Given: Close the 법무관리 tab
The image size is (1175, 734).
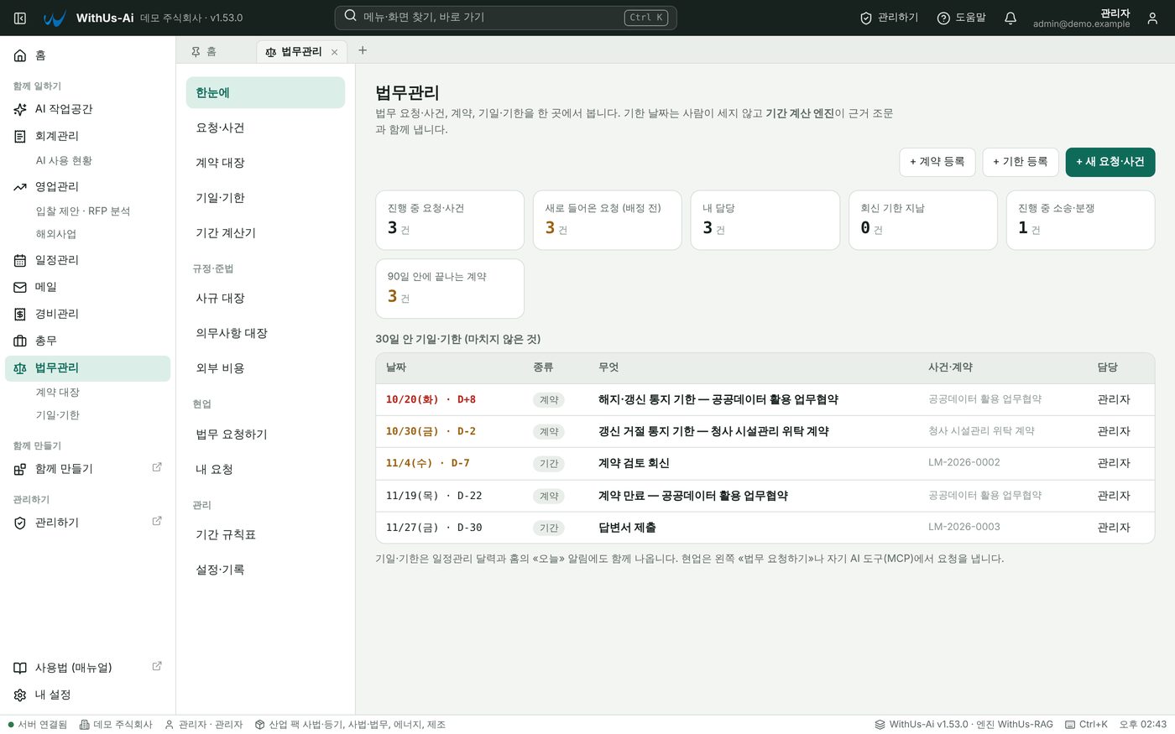Looking at the screenshot, I should pyautogui.click(x=334, y=52).
